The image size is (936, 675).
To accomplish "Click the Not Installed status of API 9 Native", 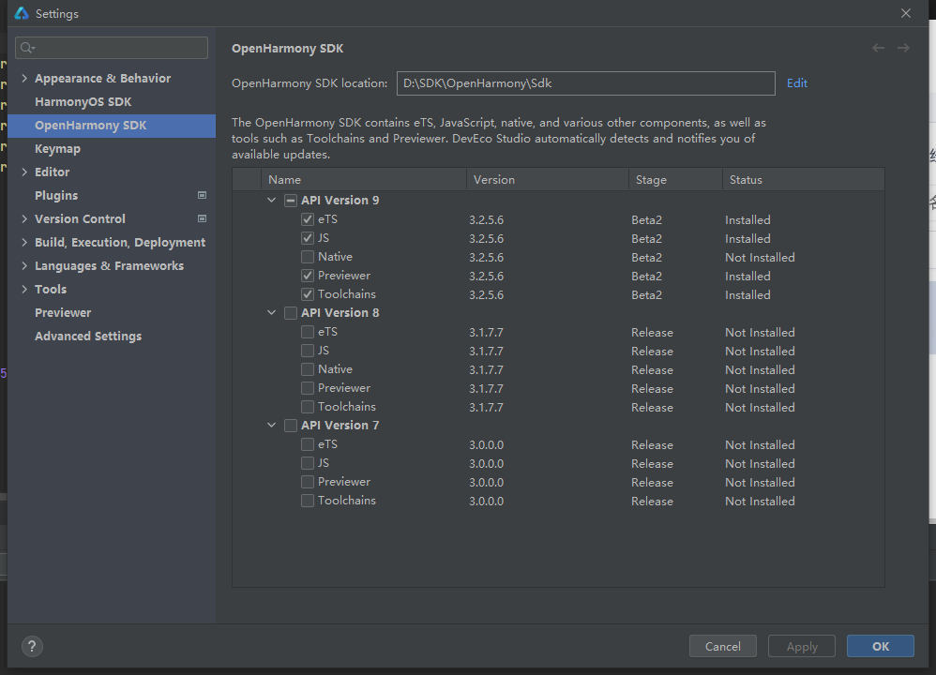I will click(x=760, y=257).
